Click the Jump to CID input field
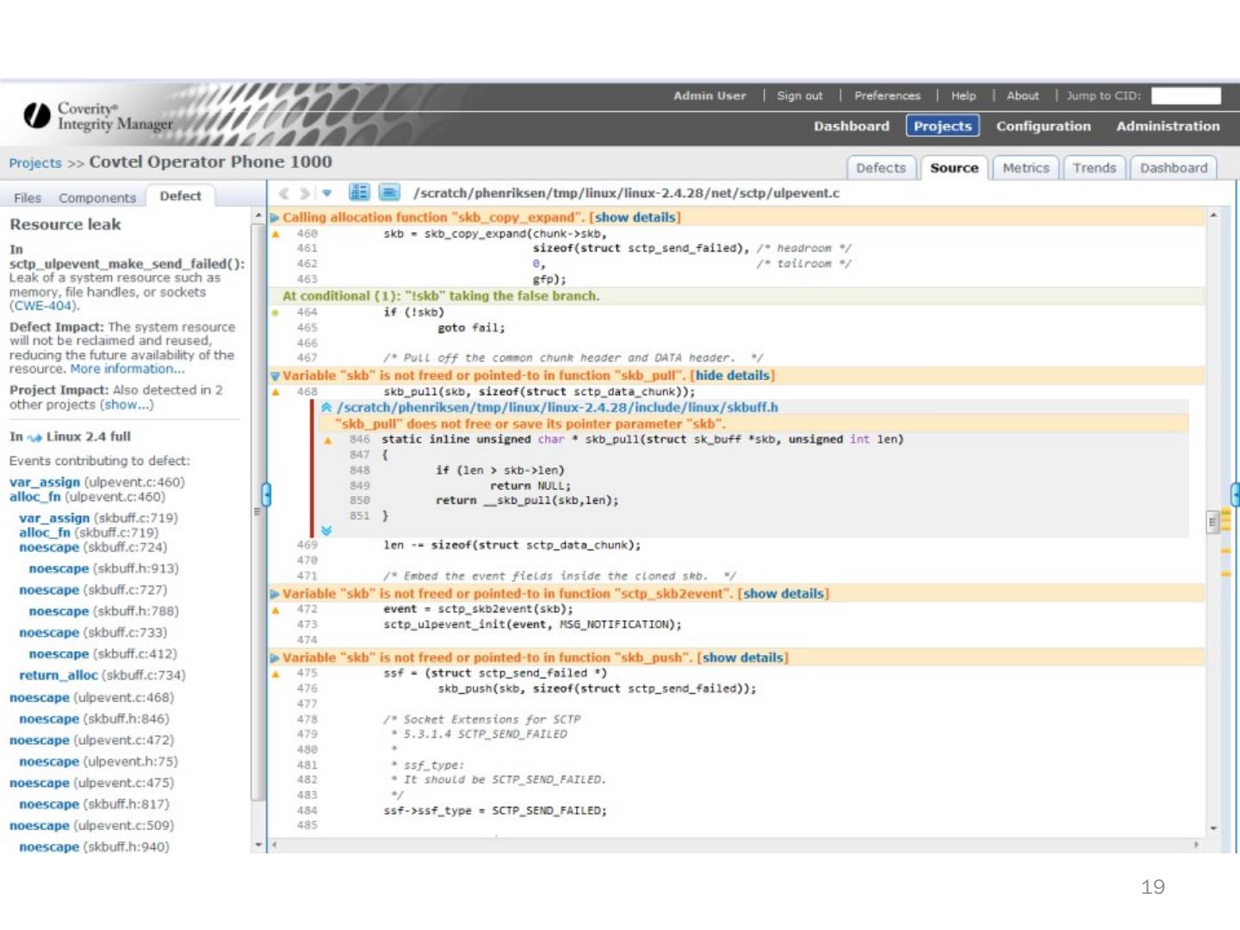Viewport: 1240px width, 930px height. tap(1186, 96)
